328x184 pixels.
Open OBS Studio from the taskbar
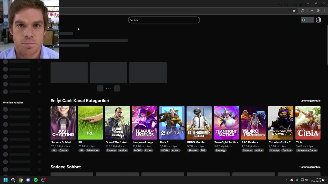click(x=43, y=180)
